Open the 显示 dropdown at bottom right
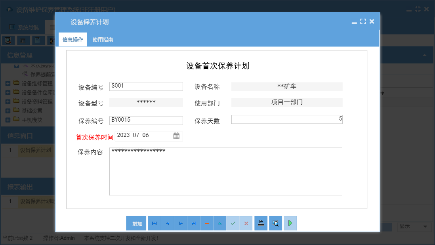This screenshot has height=245, width=435. 414,227
